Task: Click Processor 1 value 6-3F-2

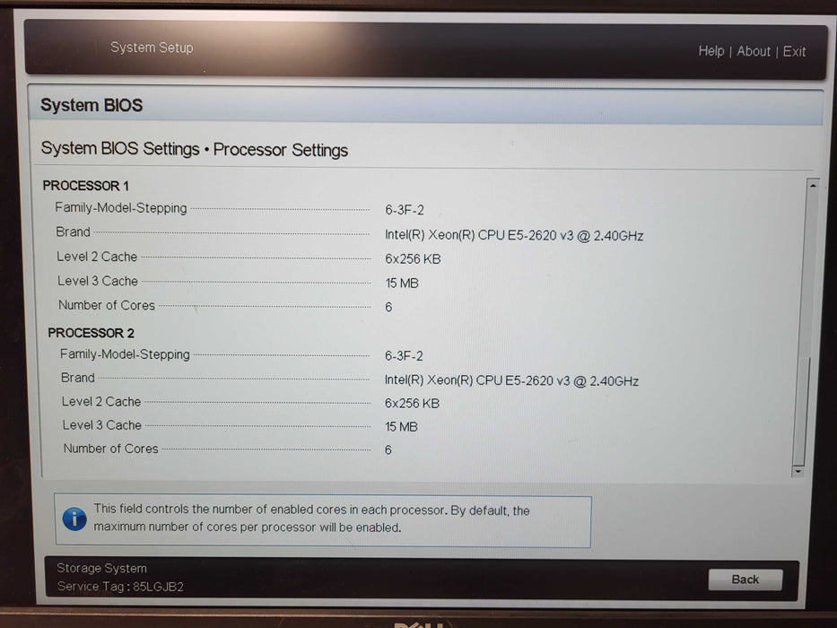Action: click(x=404, y=210)
